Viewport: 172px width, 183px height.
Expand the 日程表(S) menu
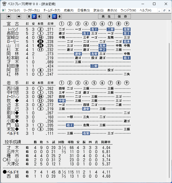(84, 10)
